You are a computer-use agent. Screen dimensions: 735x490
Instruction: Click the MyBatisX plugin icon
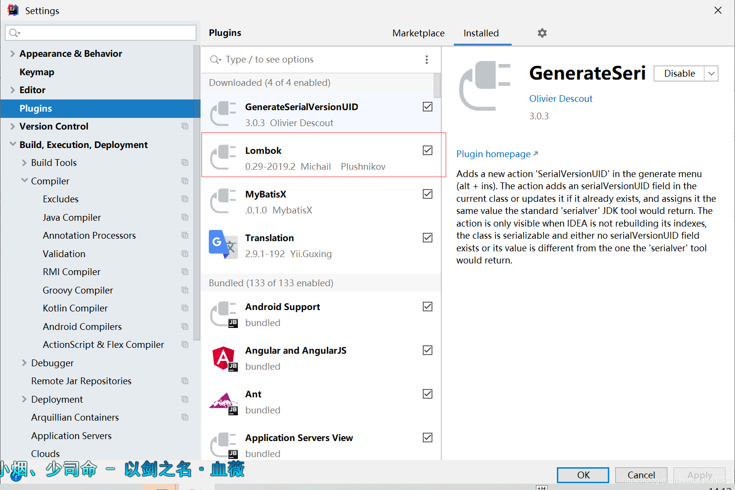[223, 201]
